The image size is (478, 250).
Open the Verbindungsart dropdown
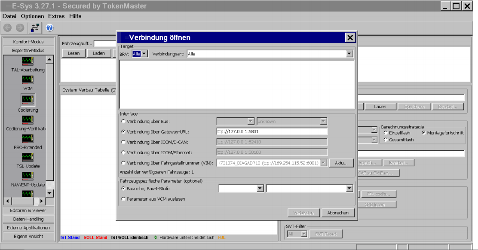tap(349, 54)
